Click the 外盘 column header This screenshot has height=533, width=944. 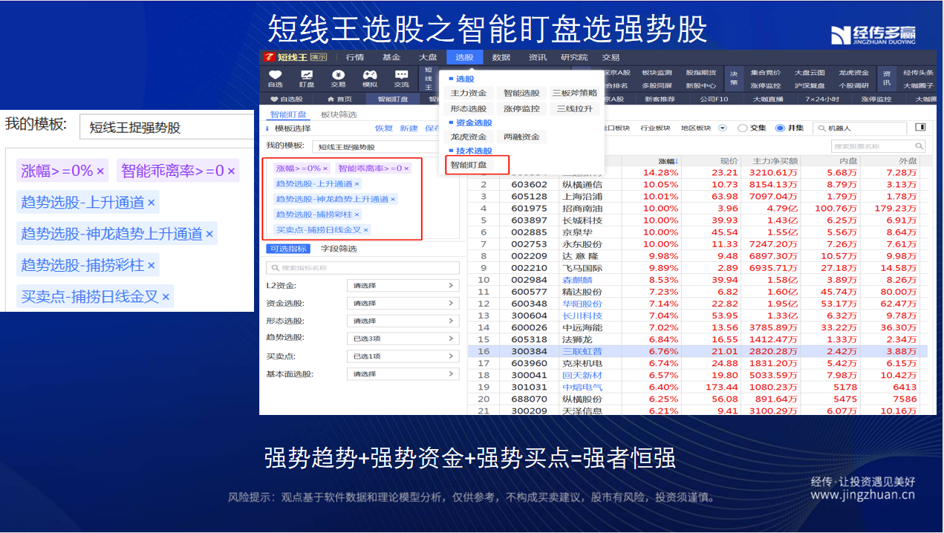[908, 161]
